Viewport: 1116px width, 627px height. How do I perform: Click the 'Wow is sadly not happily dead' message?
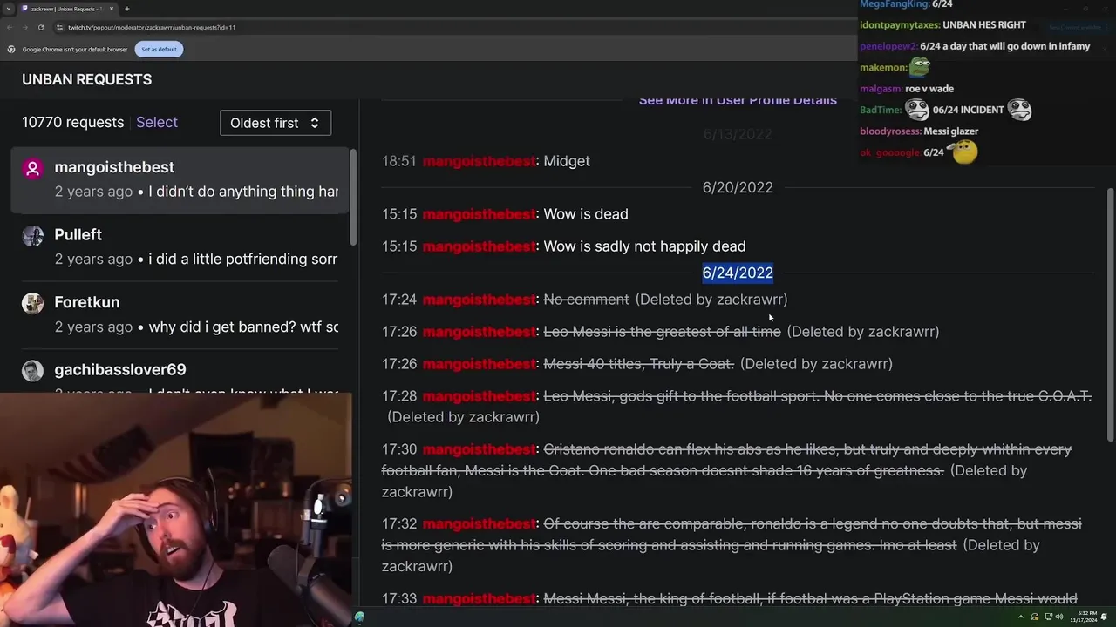(x=644, y=246)
